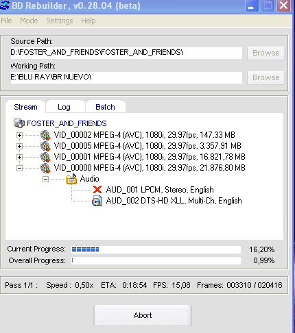295x333 pixels.
Task: Open the Settings menu
Action: (60, 21)
